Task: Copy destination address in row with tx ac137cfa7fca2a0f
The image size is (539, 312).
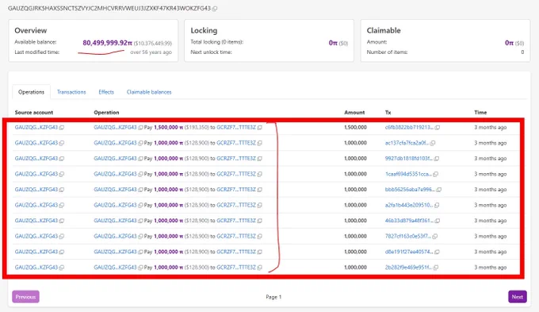Action: [x=259, y=143]
